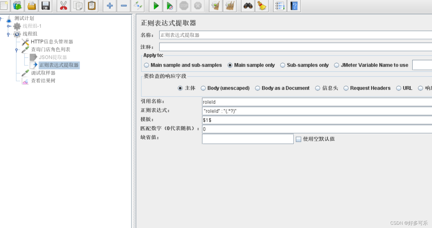Click the HTTP信息头管理器 wrench icon

25,42
